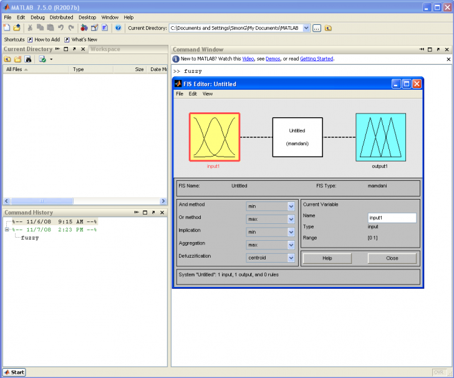Viewport: 454px width, 378px height.
Task: Click the Current Directory path field
Action: tap(236, 28)
